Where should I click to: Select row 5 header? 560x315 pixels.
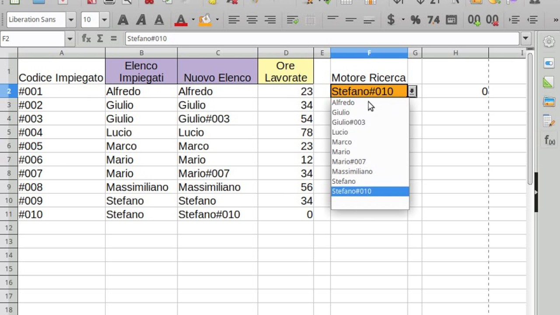tap(9, 132)
